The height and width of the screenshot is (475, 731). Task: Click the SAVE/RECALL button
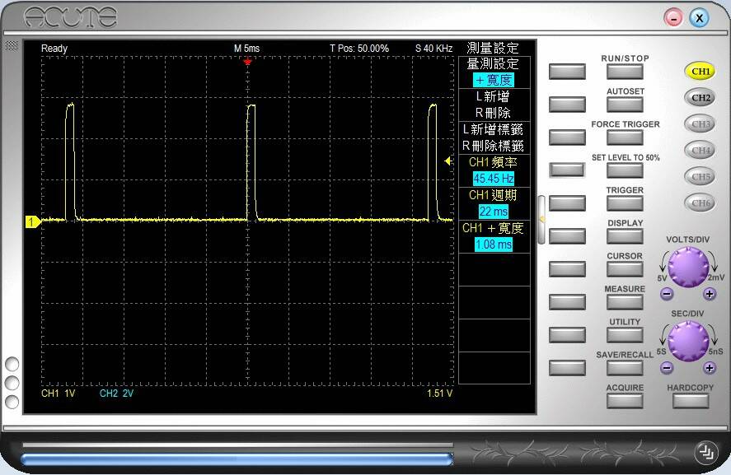coord(625,368)
